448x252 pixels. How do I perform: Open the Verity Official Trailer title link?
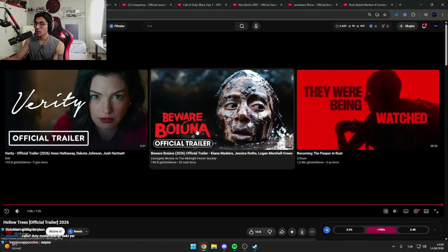coord(65,153)
